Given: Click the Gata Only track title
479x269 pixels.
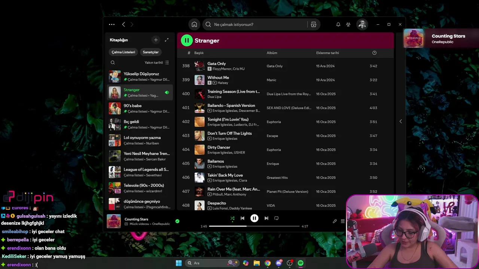Looking at the screenshot, I should pyautogui.click(x=217, y=64).
